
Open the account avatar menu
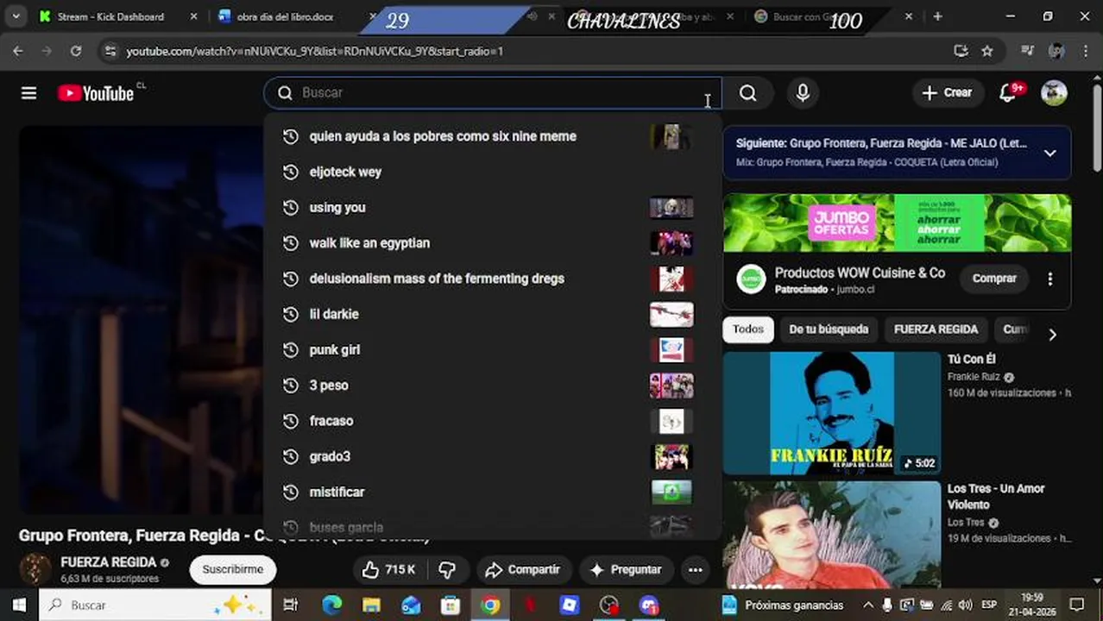pos(1054,93)
